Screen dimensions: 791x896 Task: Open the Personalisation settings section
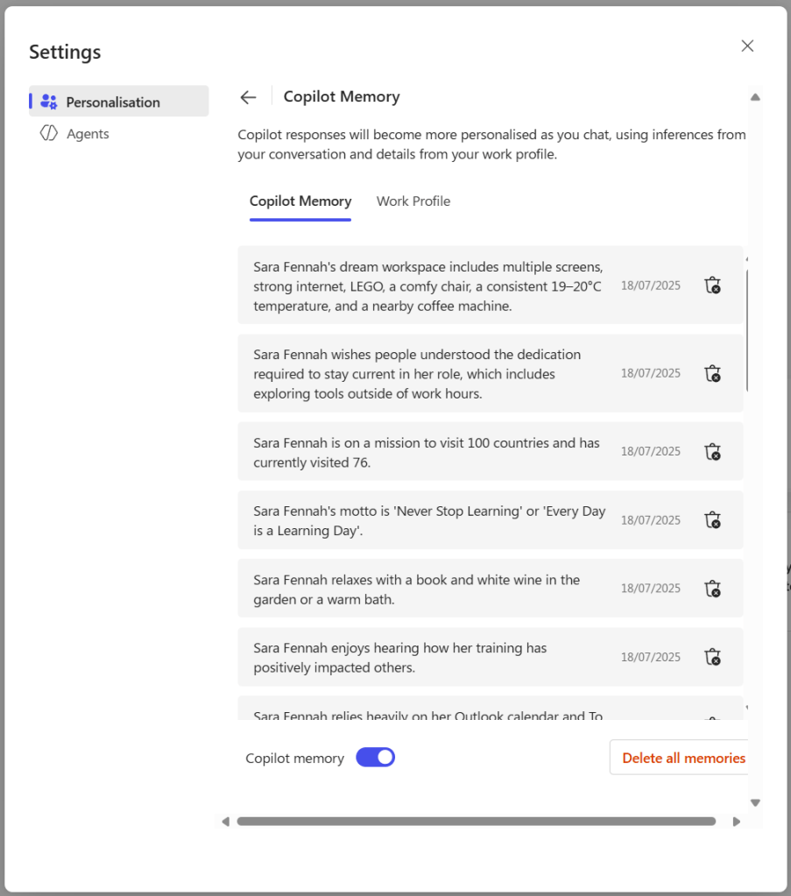(113, 102)
